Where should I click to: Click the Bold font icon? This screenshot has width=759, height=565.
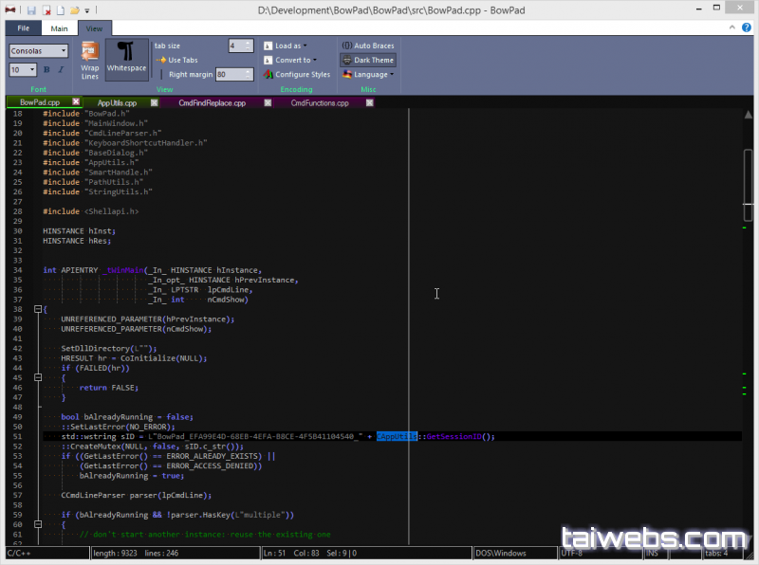point(46,70)
